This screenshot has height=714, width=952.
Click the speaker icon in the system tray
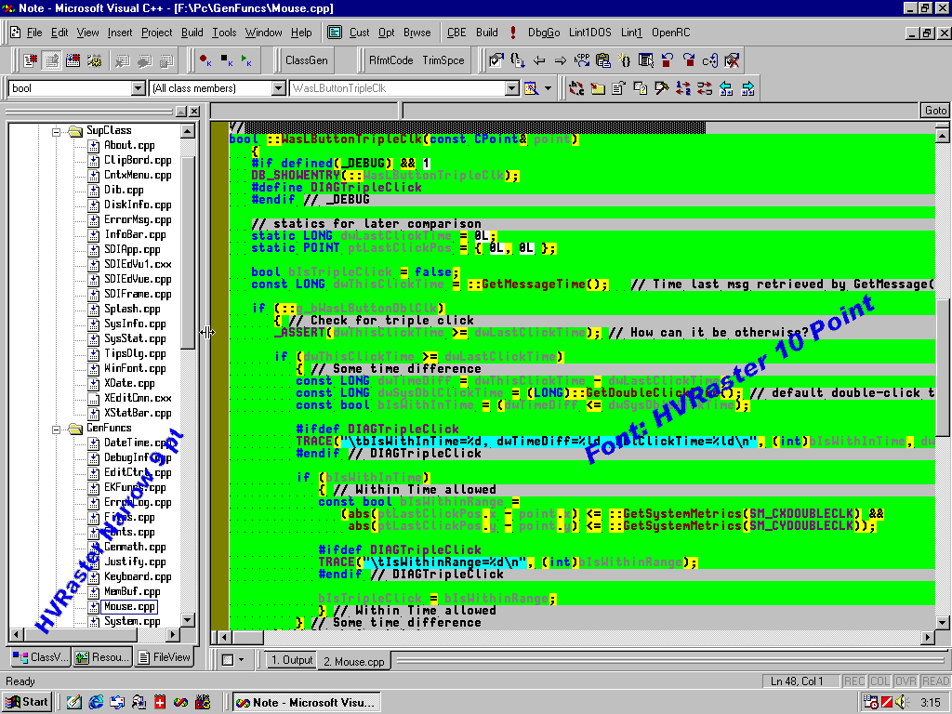(902, 703)
